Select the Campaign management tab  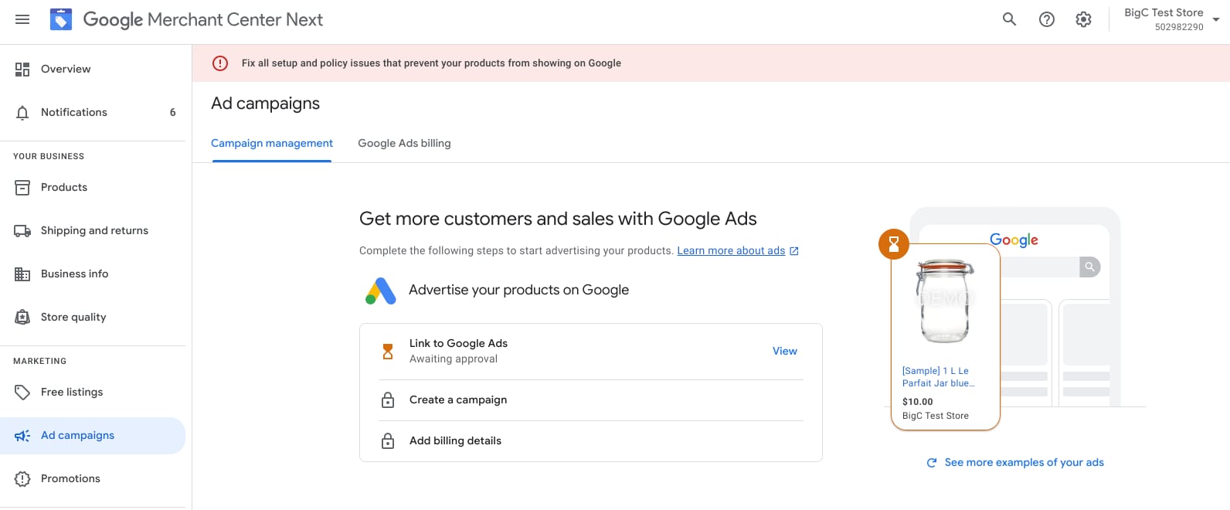coord(272,143)
